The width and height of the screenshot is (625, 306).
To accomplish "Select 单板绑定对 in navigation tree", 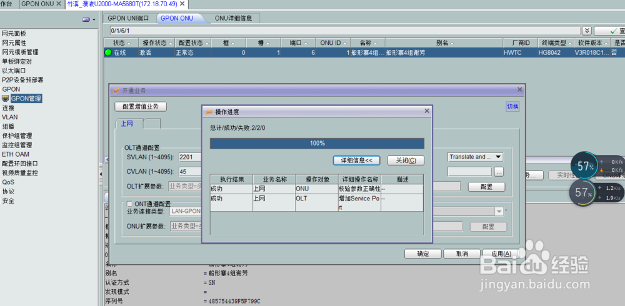I will tap(17, 61).
